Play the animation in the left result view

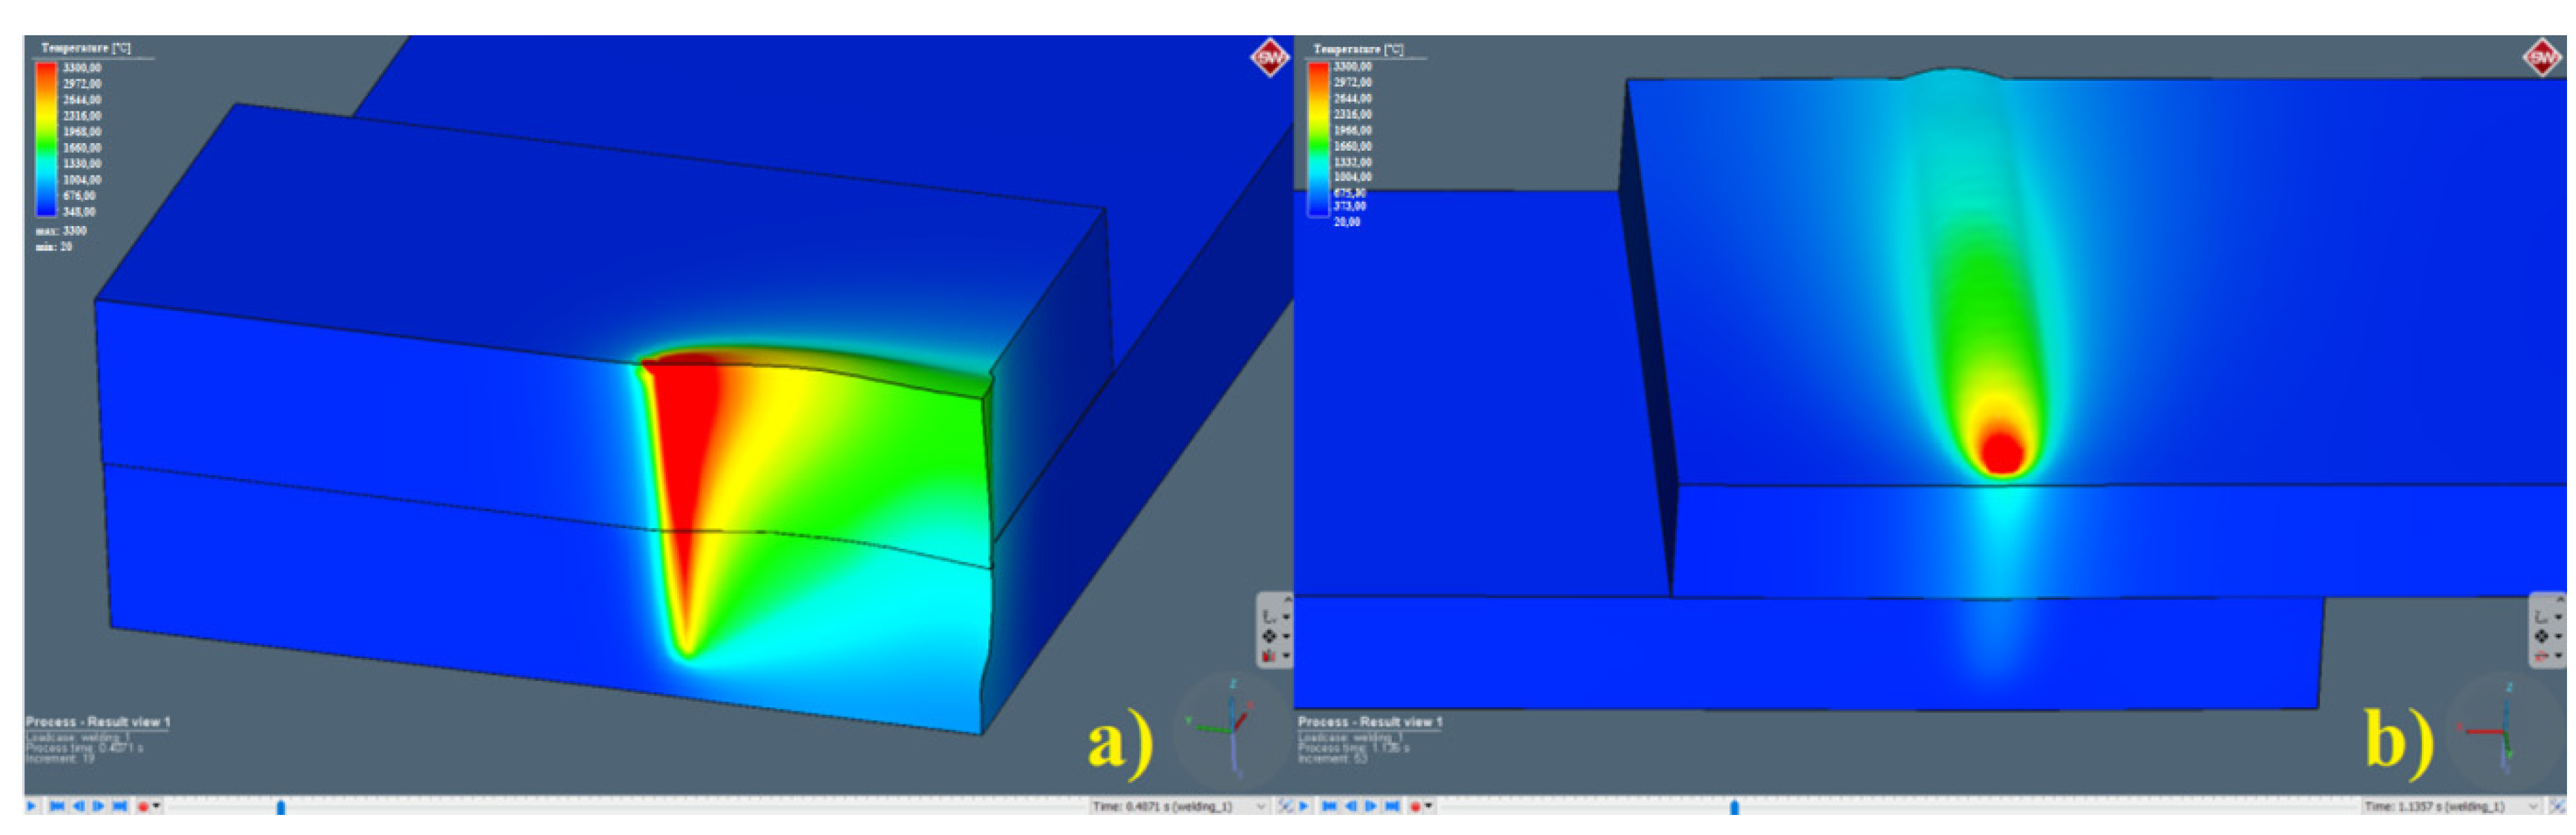coord(31,806)
